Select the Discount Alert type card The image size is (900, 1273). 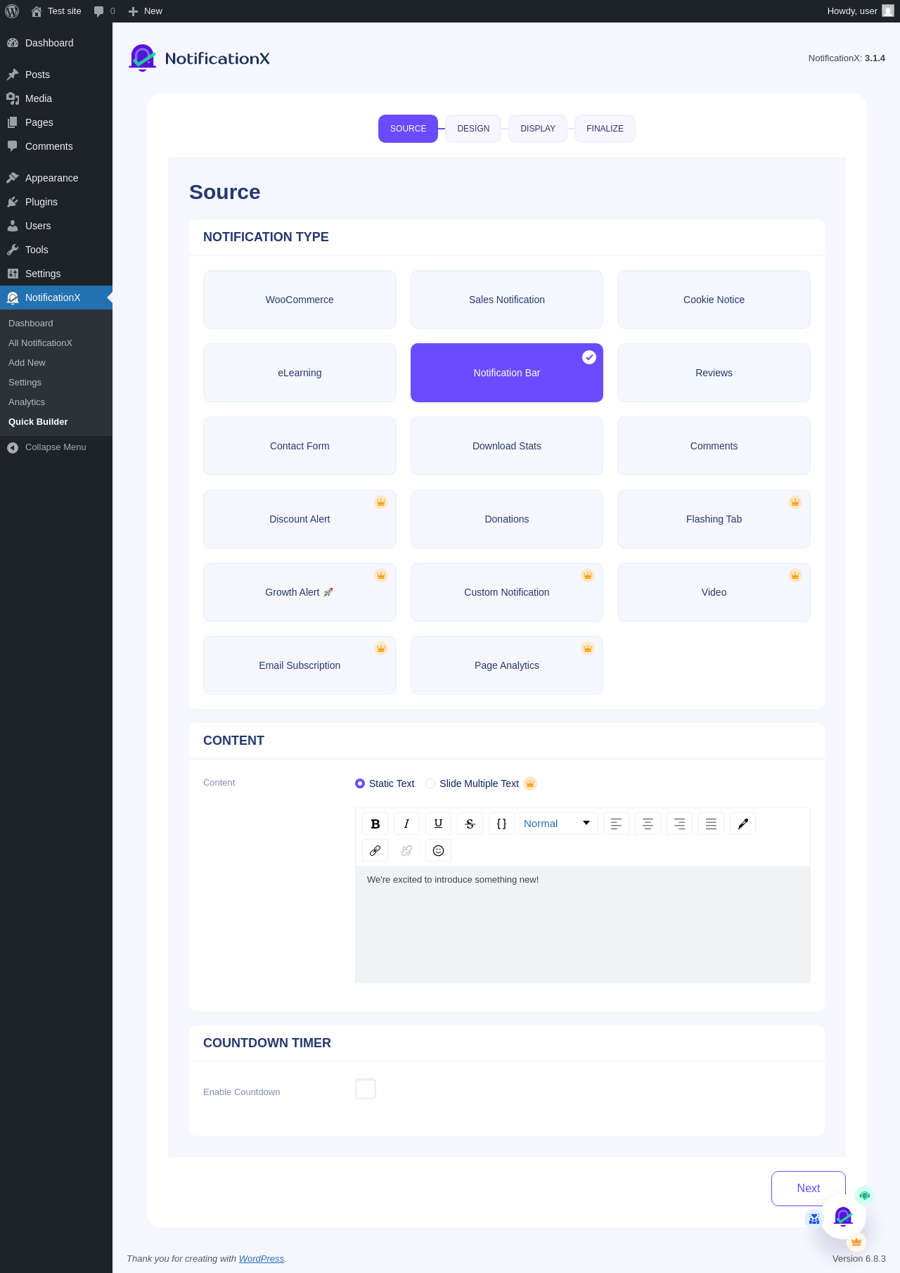[300, 519]
